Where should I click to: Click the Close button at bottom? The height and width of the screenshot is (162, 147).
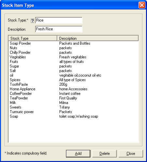coord(131,154)
